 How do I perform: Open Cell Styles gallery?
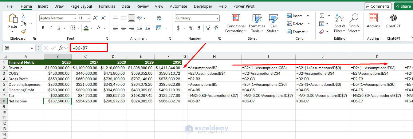pyautogui.click(x=273, y=24)
